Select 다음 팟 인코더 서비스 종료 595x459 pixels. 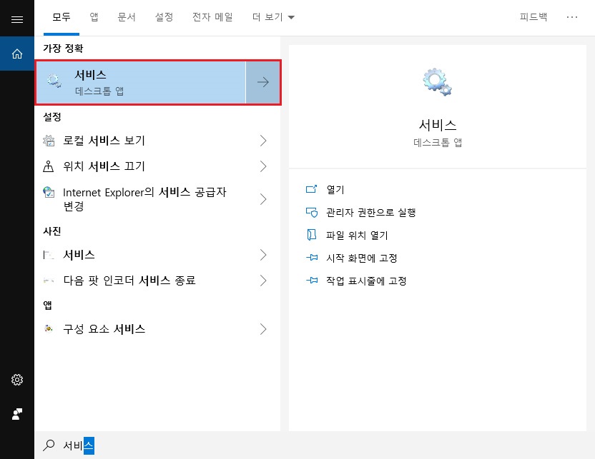[157, 281]
